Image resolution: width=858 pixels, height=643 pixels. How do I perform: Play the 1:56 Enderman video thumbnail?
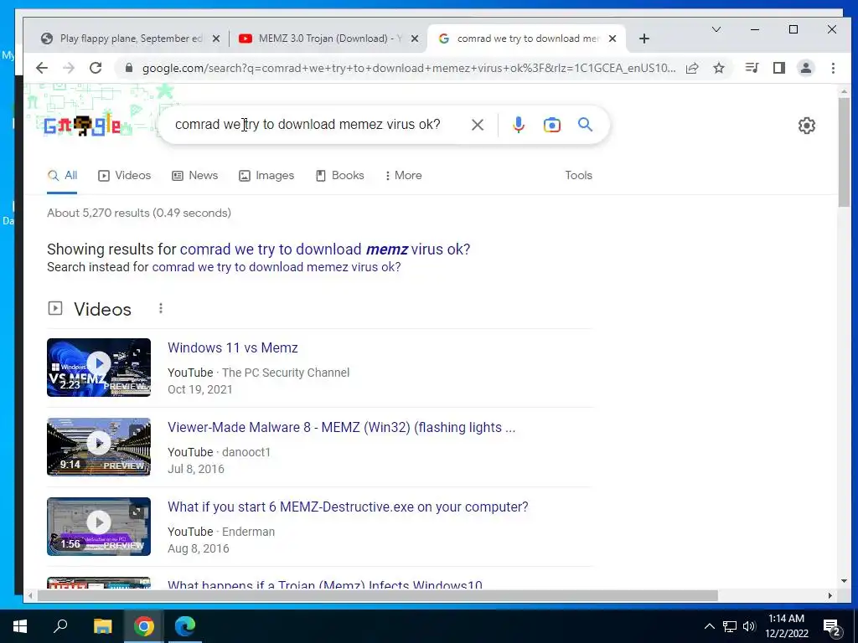point(99,527)
